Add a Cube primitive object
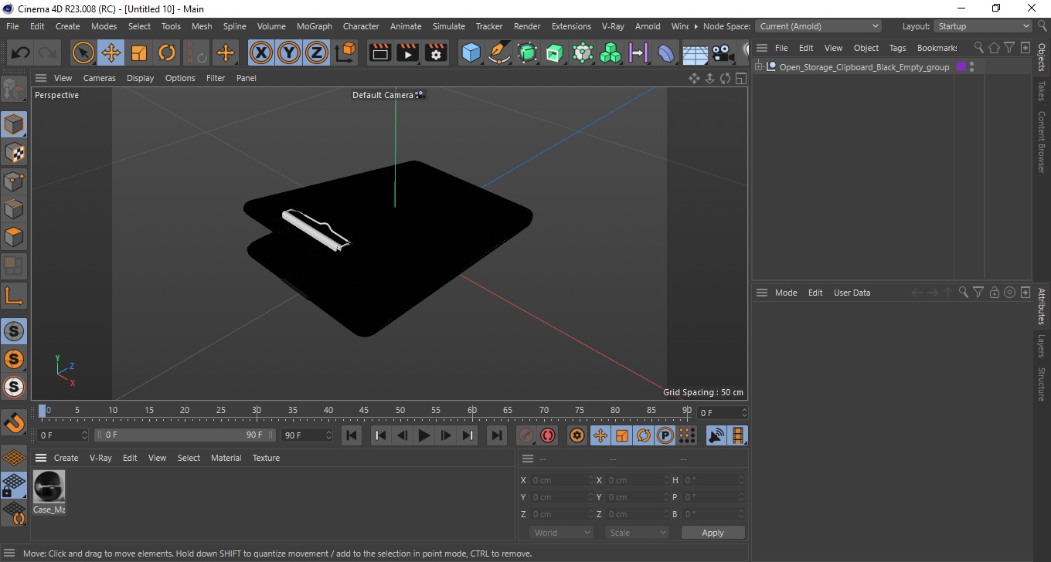 click(471, 53)
